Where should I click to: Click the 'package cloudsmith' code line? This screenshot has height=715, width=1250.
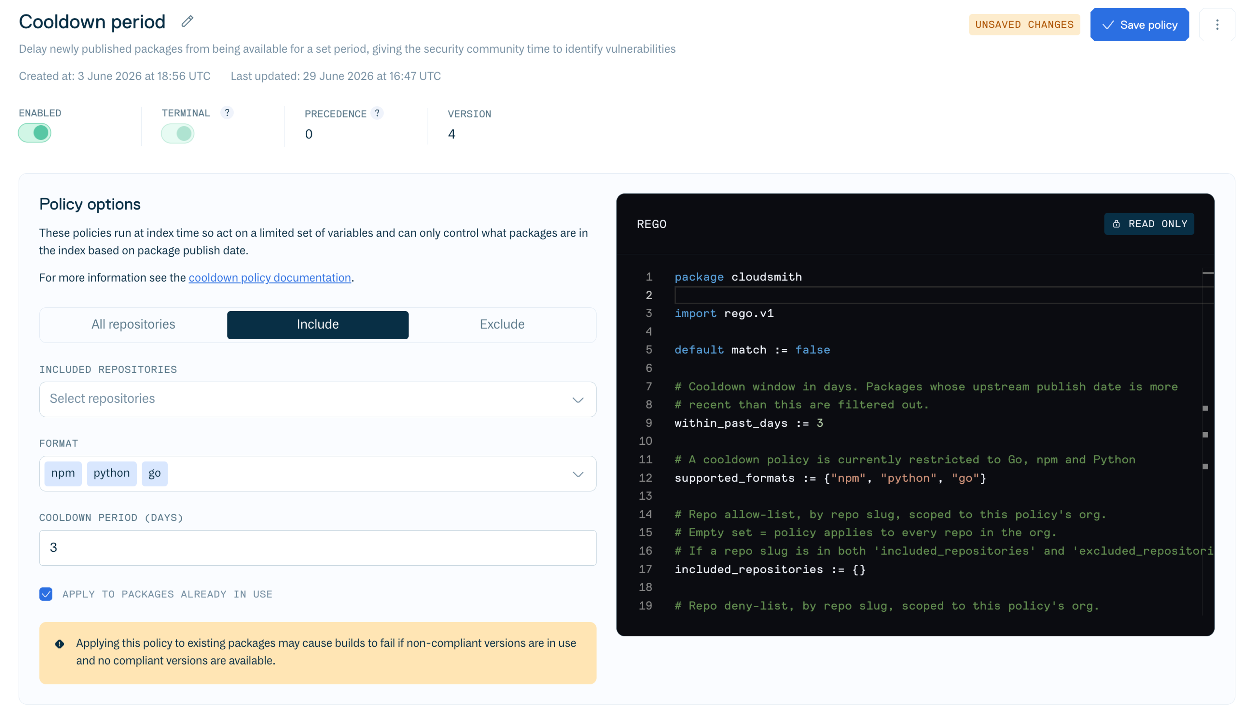pos(738,277)
